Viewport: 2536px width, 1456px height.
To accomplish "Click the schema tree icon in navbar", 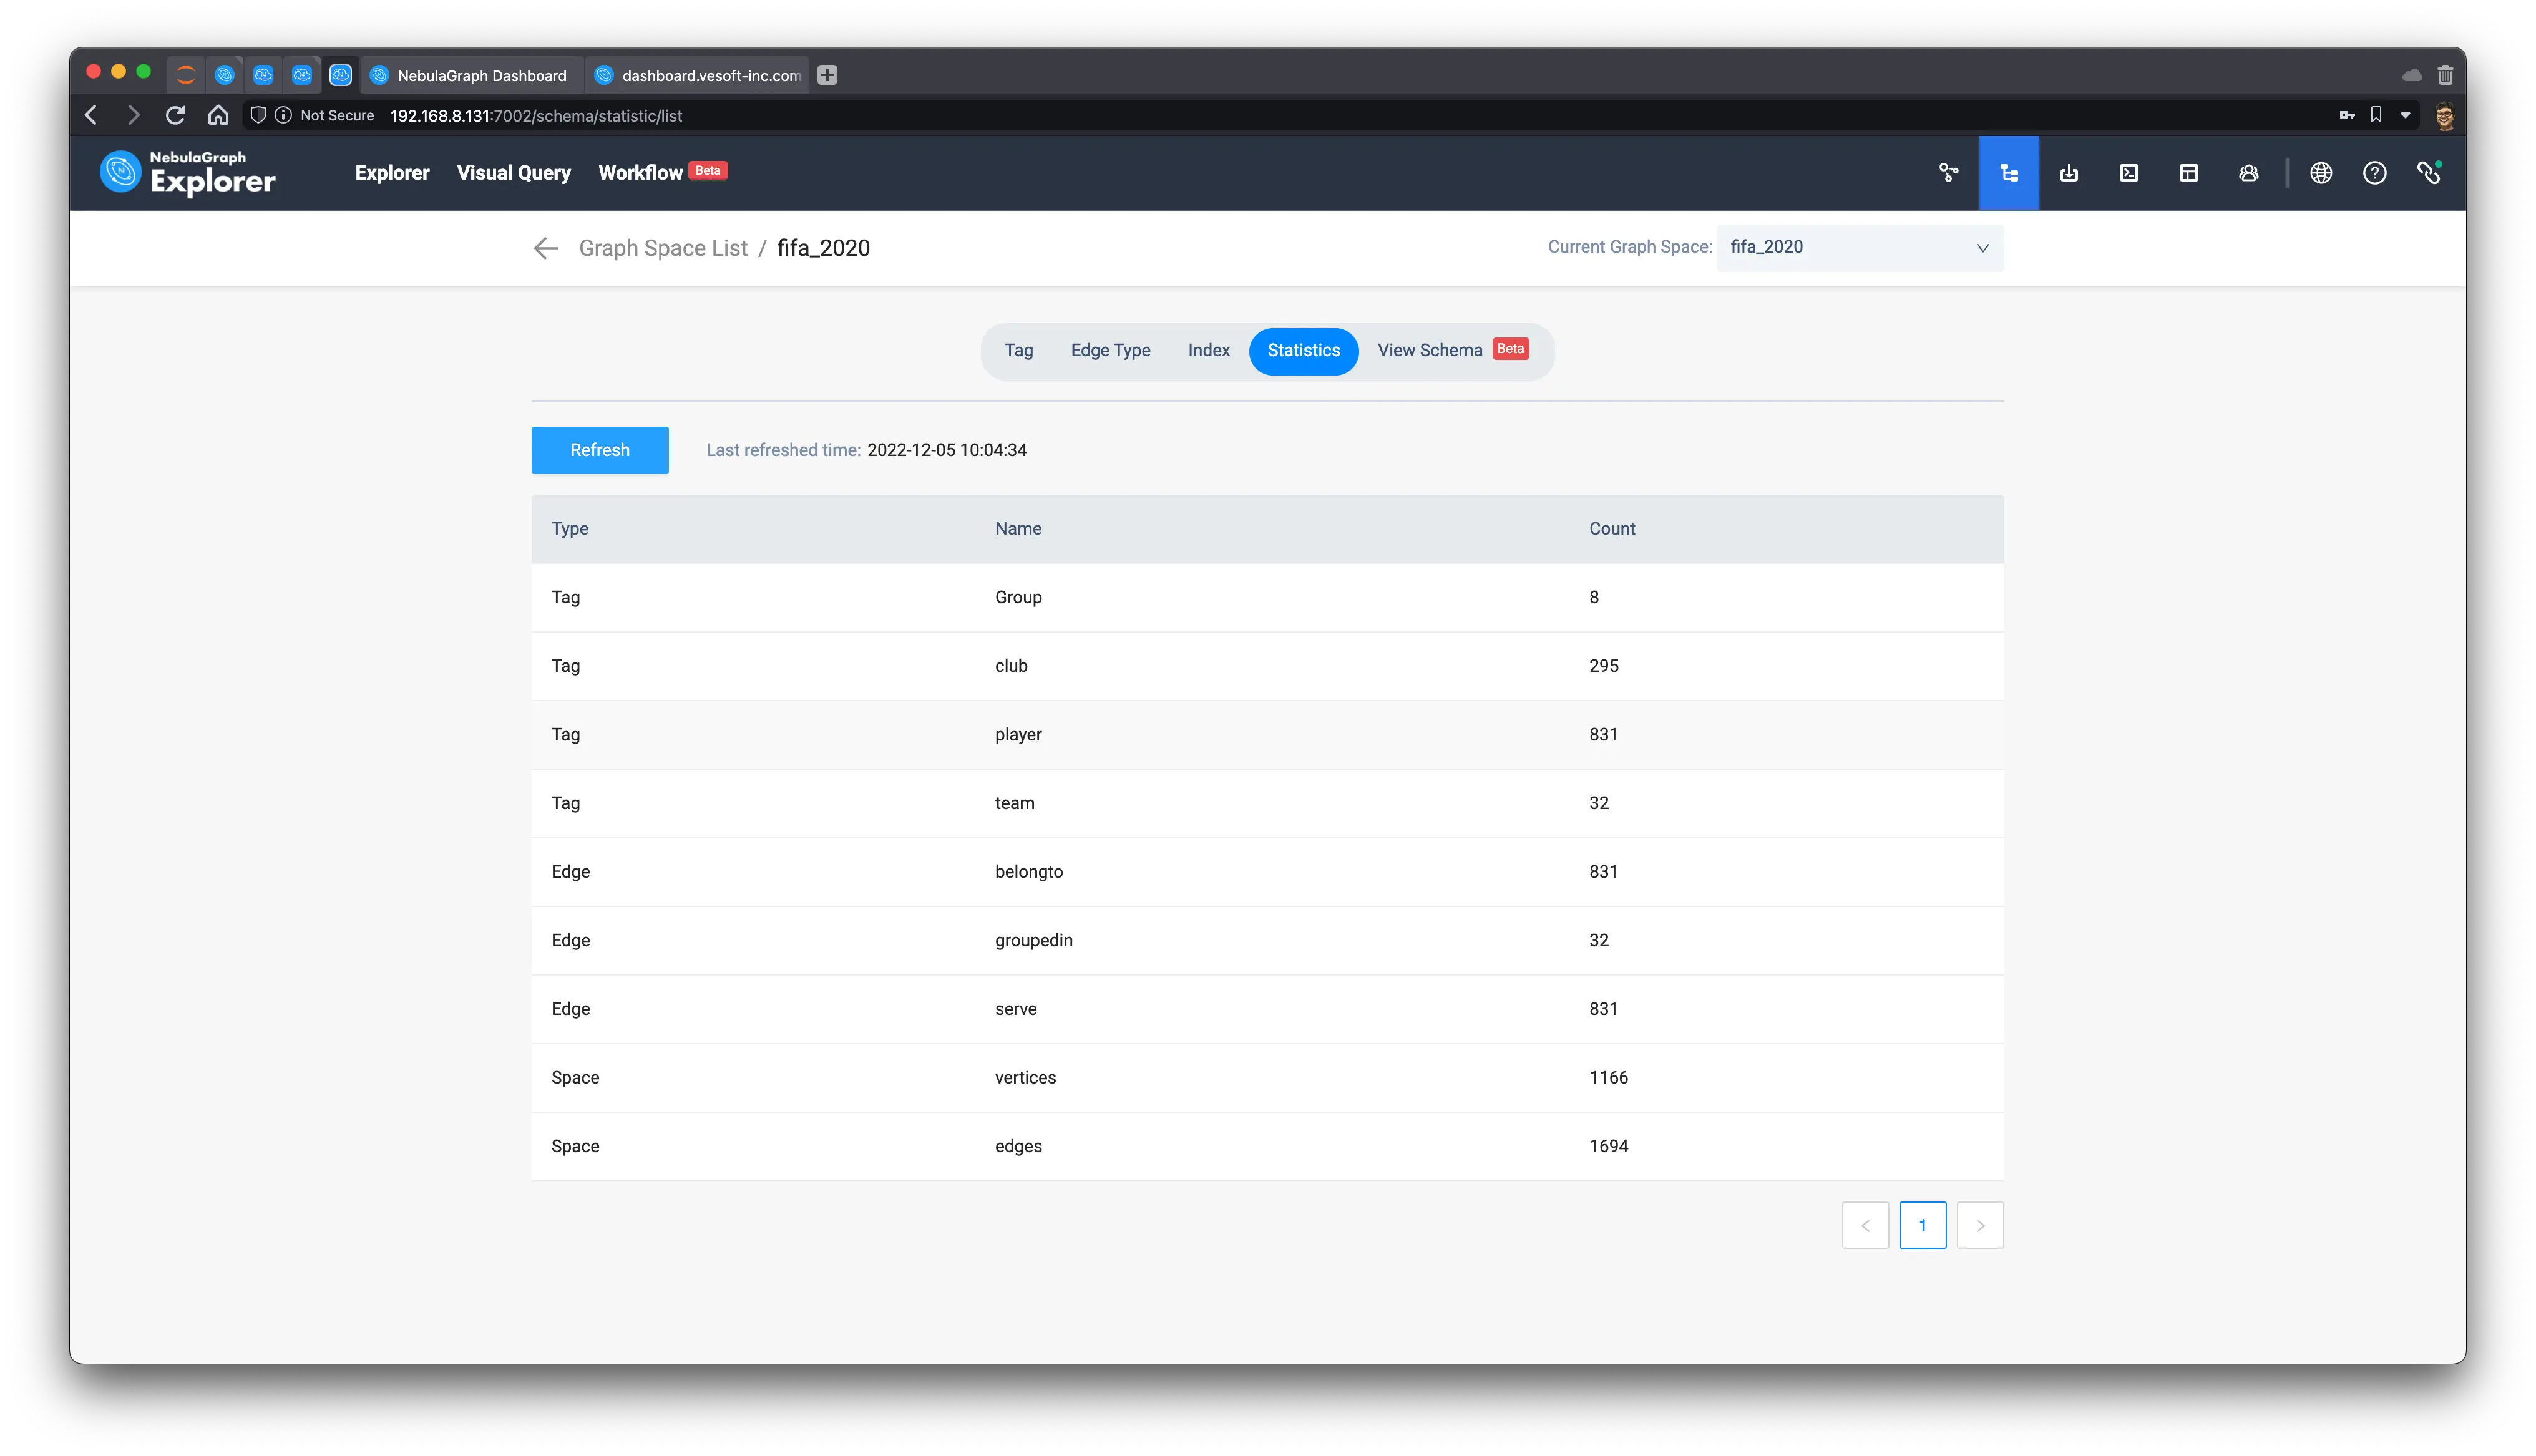I will [x=2008, y=173].
